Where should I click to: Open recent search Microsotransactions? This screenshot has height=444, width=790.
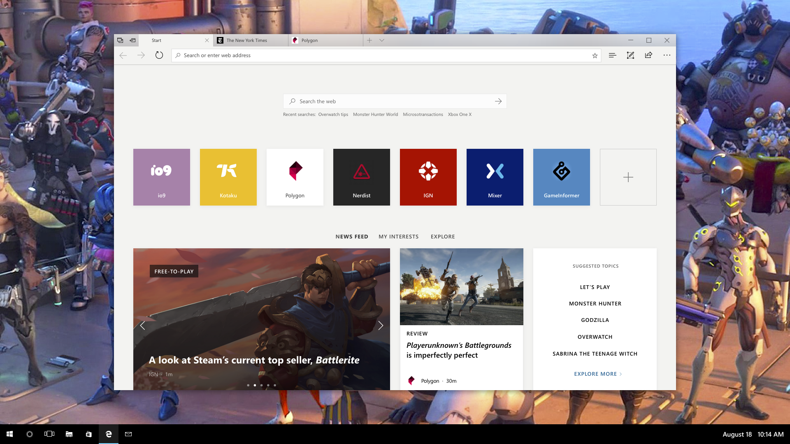click(x=423, y=115)
